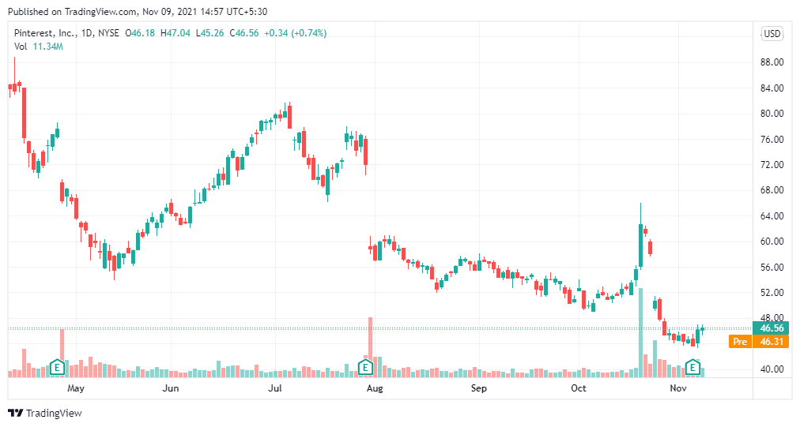Click the Nov label on time axis
The width and height of the screenshot is (800, 427).
pyautogui.click(x=677, y=388)
